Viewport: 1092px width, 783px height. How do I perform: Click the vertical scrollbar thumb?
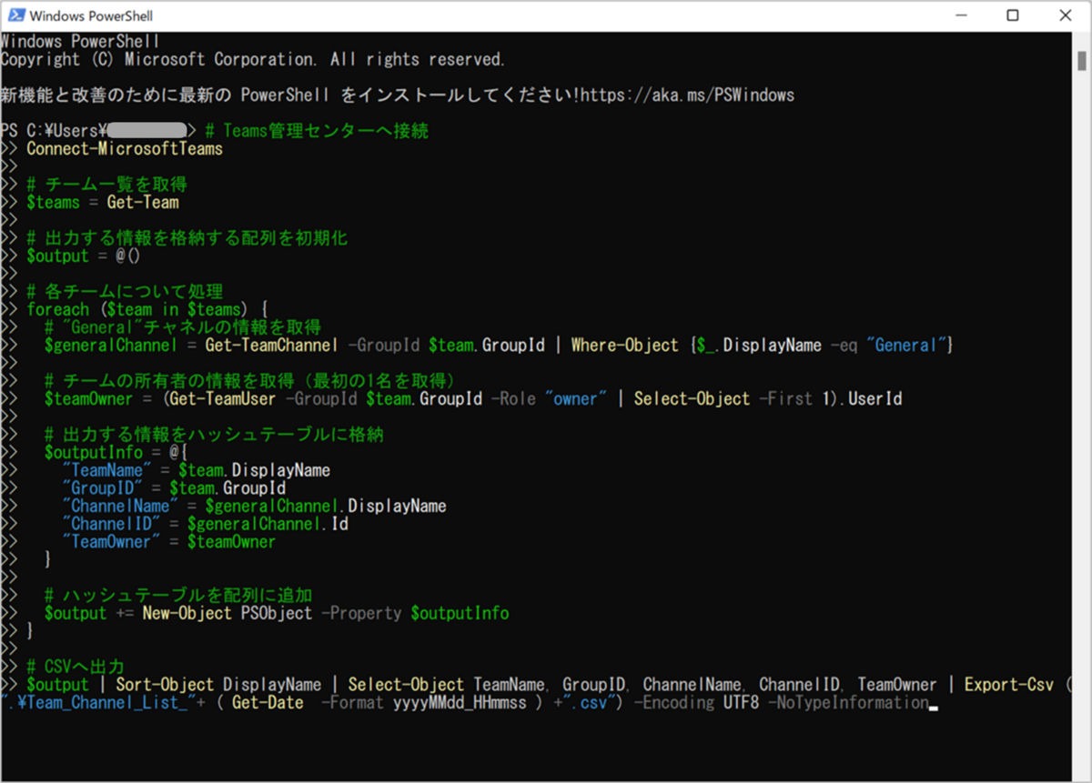1082,60
